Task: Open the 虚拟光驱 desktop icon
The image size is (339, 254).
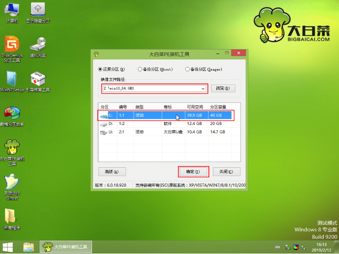Action: point(38,47)
